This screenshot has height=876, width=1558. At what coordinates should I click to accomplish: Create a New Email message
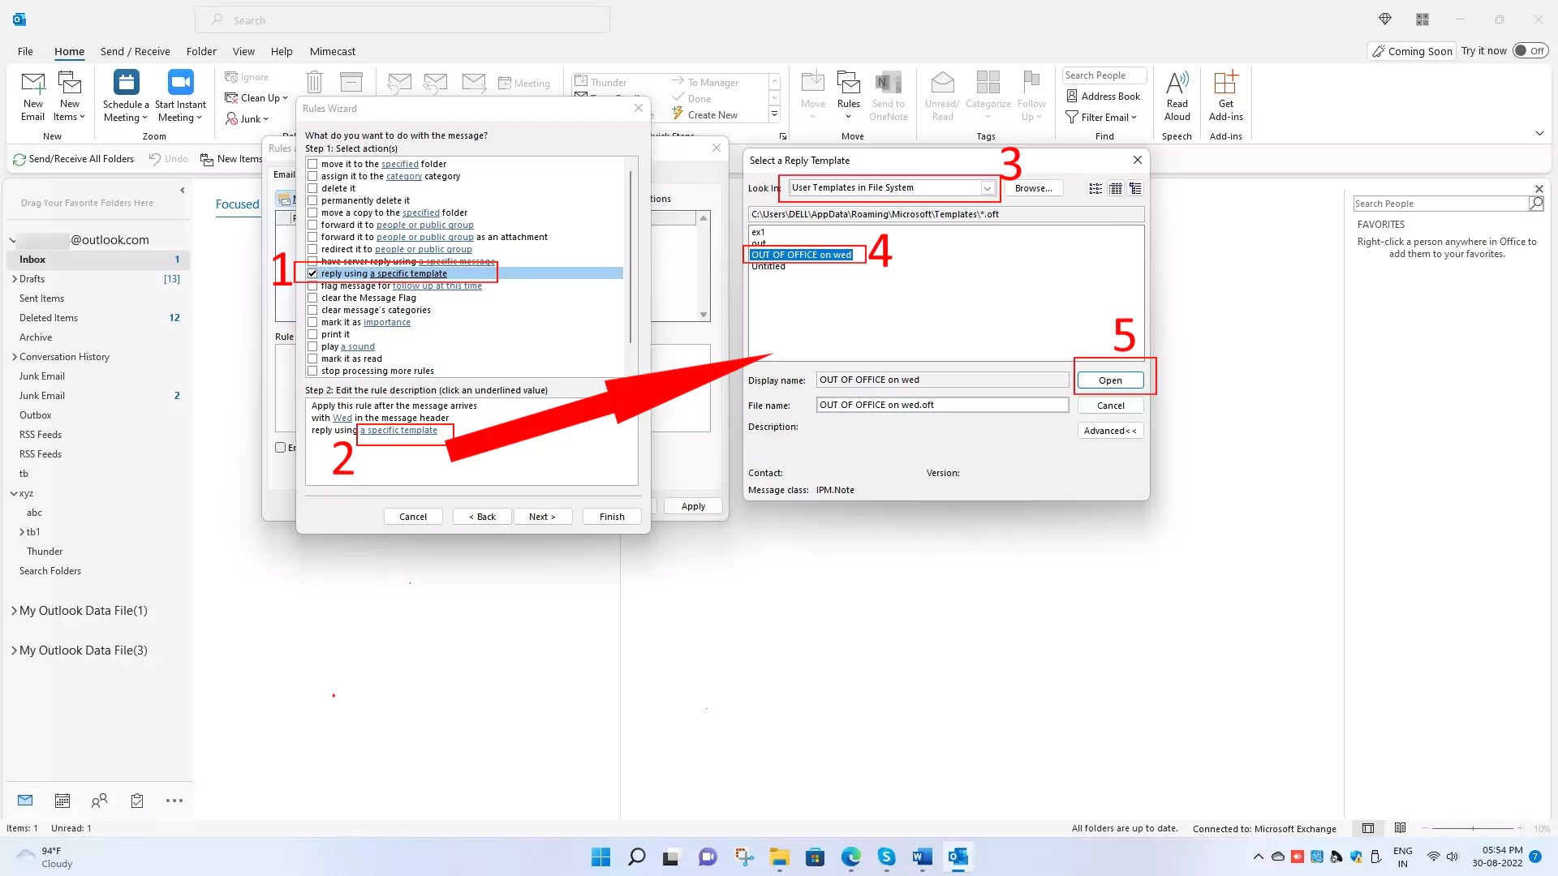coord(32,93)
